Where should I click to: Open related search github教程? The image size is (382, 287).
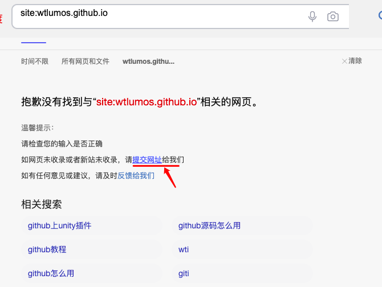47,249
